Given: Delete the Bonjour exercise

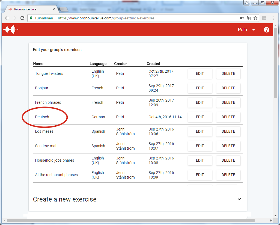Looking at the screenshot, I should click(228, 88).
